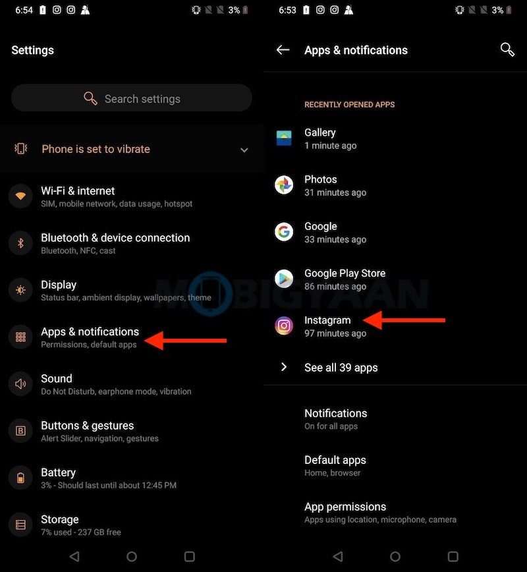Expand the Phone is set to vibrate chevron
Viewport: 527px width, 572px height.
click(244, 150)
